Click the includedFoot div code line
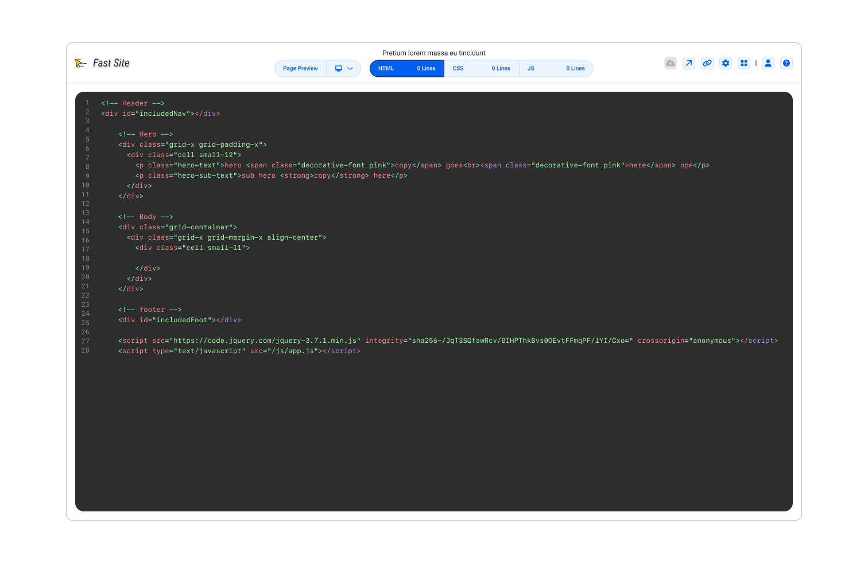Screen dimensions: 868x563 (180, 320)
